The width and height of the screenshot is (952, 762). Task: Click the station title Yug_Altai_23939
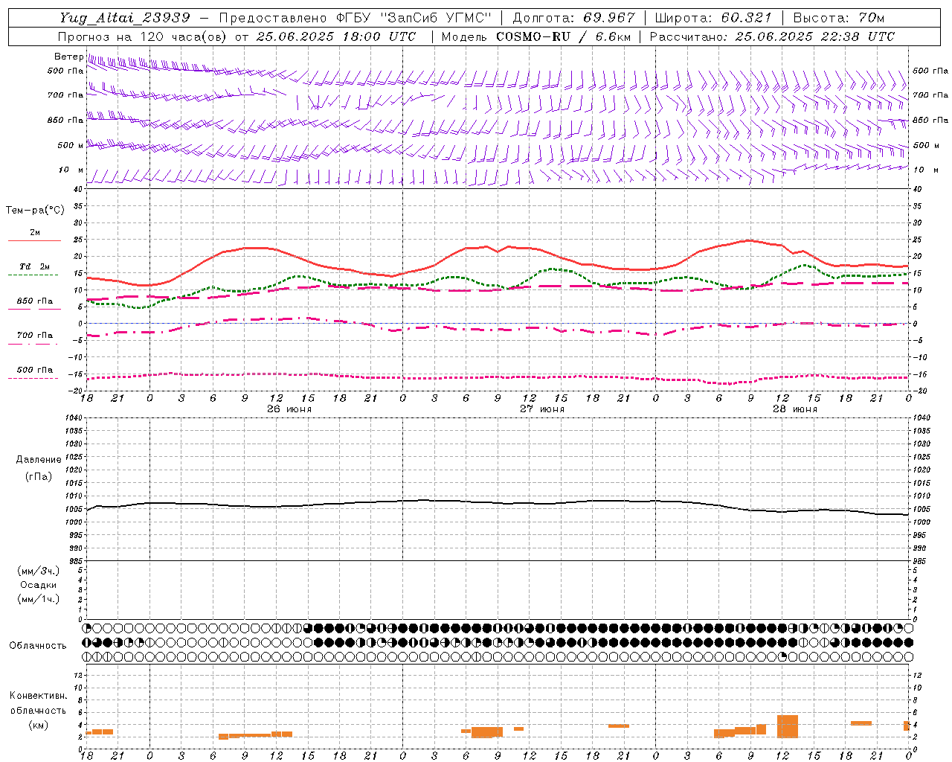[x=125, y=18]
